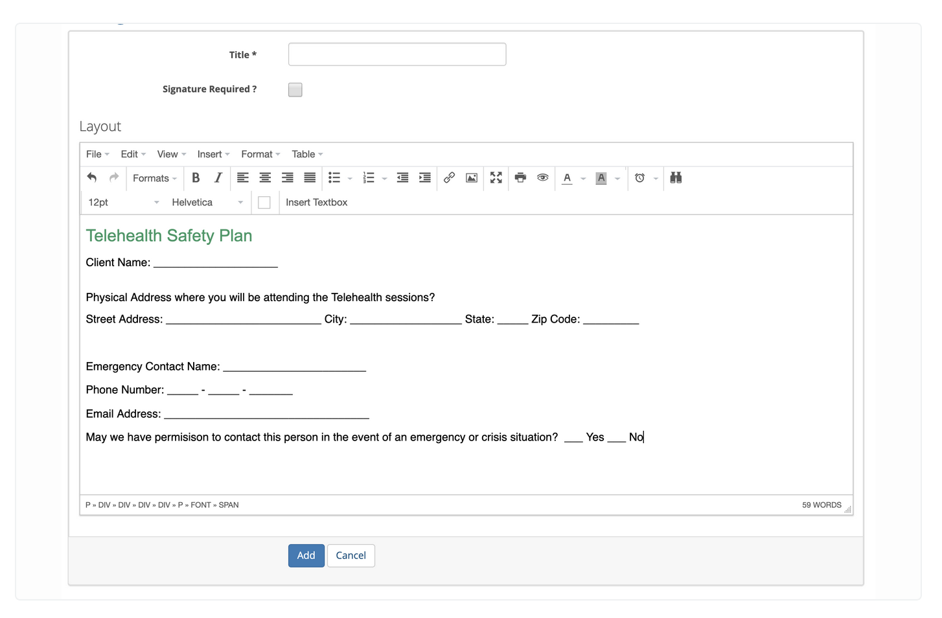The height and width of the screenshot is (618, 942).
Task: Undo the last edit
Action: [x=92, y=177]
